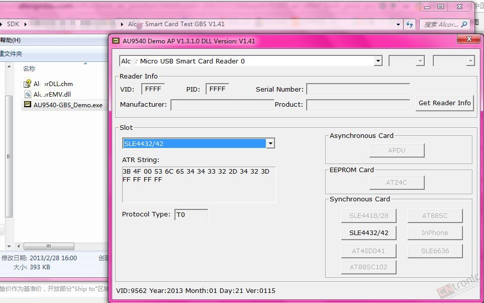Viewport: 484px width, 303px height.
Task: Click the Product field
Action: [x=358, y=105]
